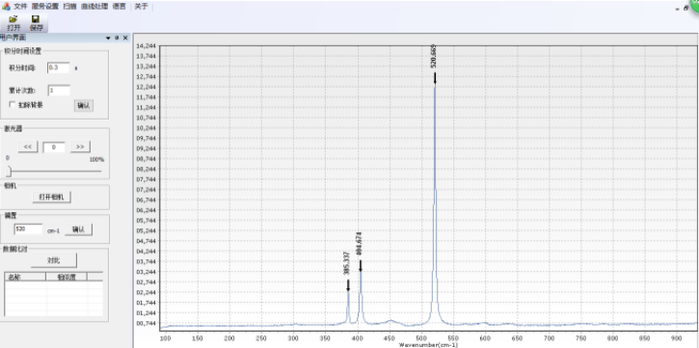Image resolution: width=699 pixels, height=348 pixels.
Task: Increase laser power with >> button
Action: pos(80,147)
